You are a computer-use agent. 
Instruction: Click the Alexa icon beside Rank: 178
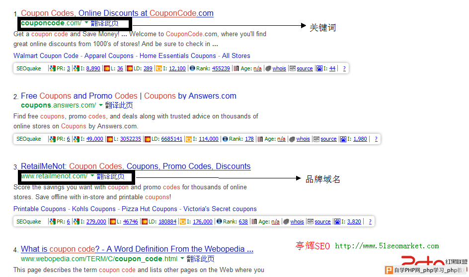click(225, 139)
